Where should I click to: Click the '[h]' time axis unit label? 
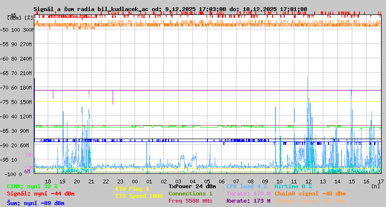375,186
